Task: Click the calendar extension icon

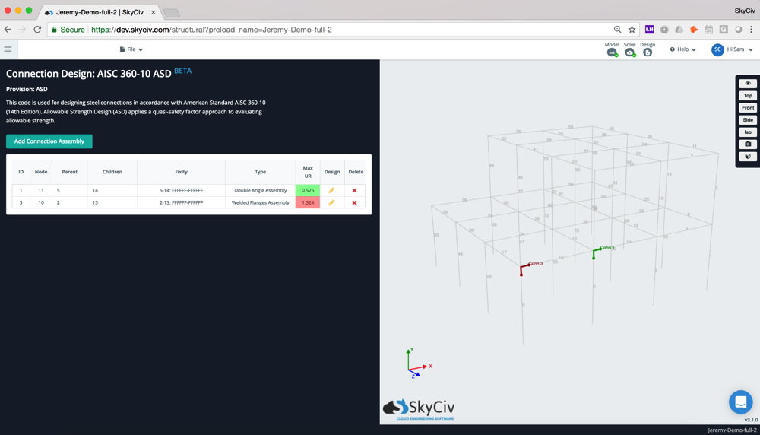Action: pos(708,30)
